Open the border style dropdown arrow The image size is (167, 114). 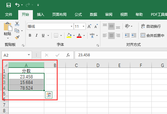point(61,35)
